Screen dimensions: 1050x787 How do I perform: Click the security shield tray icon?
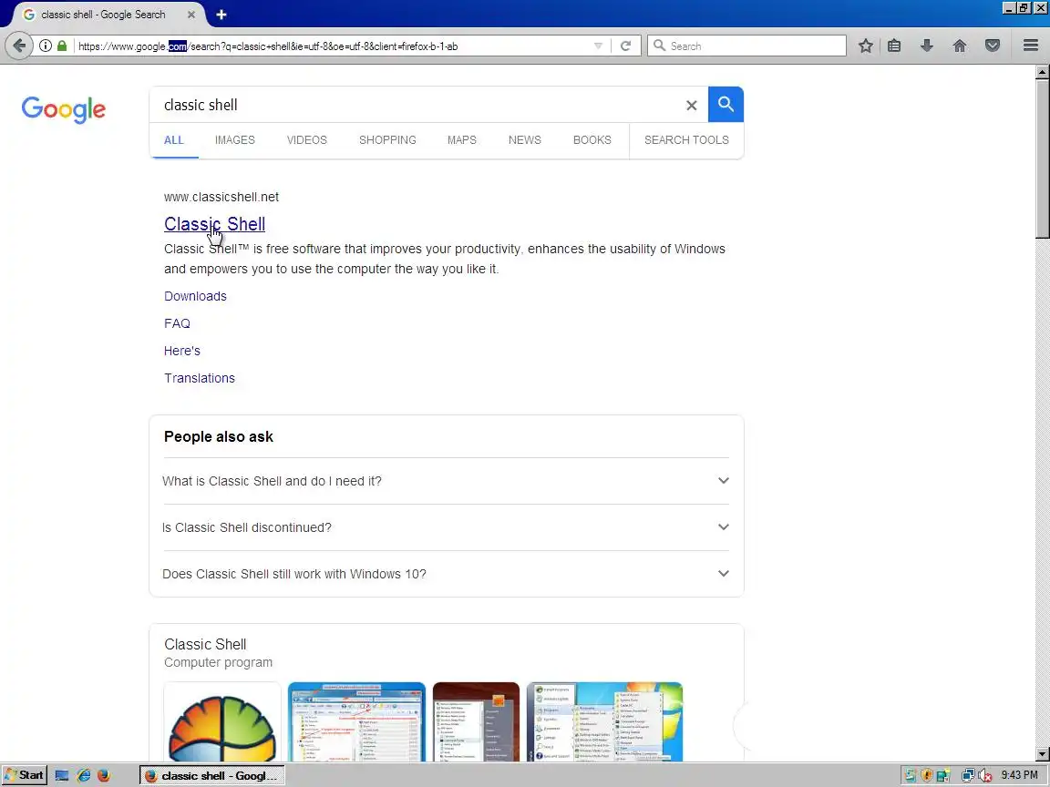click(x=927, y=776)
